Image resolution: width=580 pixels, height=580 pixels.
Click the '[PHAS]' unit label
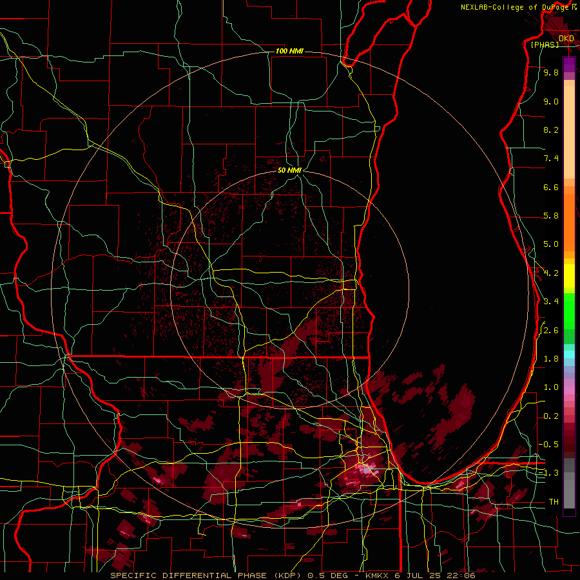(x=545, y=44)
